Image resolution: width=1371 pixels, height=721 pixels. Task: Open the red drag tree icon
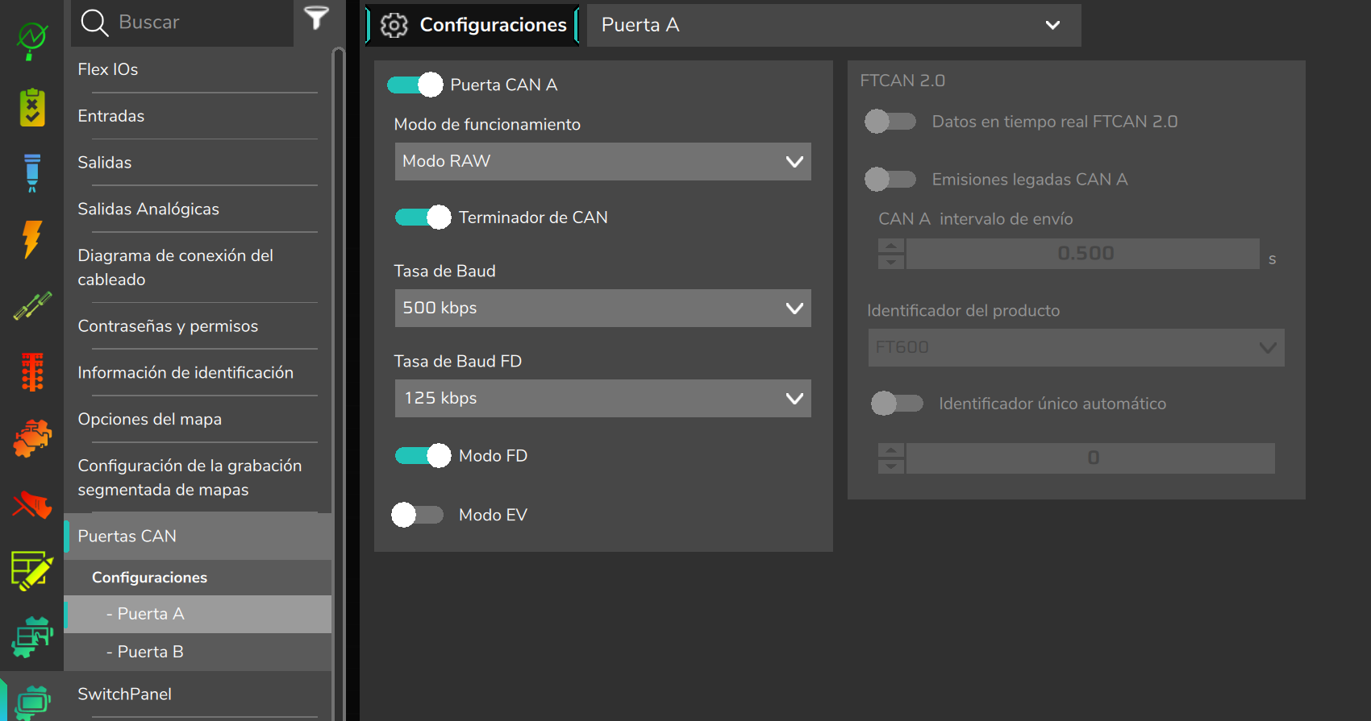(32, 371)
